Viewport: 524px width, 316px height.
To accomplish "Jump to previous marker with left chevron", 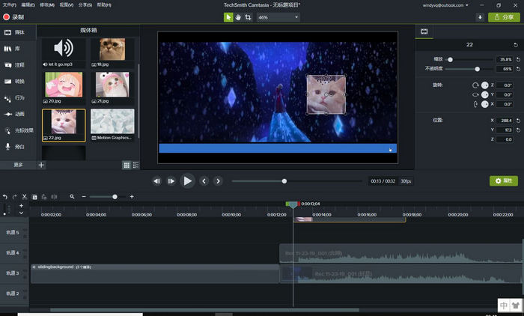I will 204,181.
